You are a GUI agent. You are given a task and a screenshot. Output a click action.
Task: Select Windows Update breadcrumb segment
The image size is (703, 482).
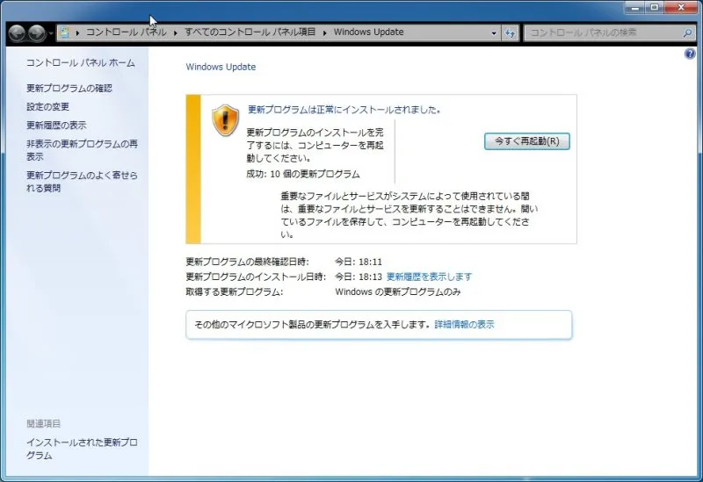coord(368,32)
